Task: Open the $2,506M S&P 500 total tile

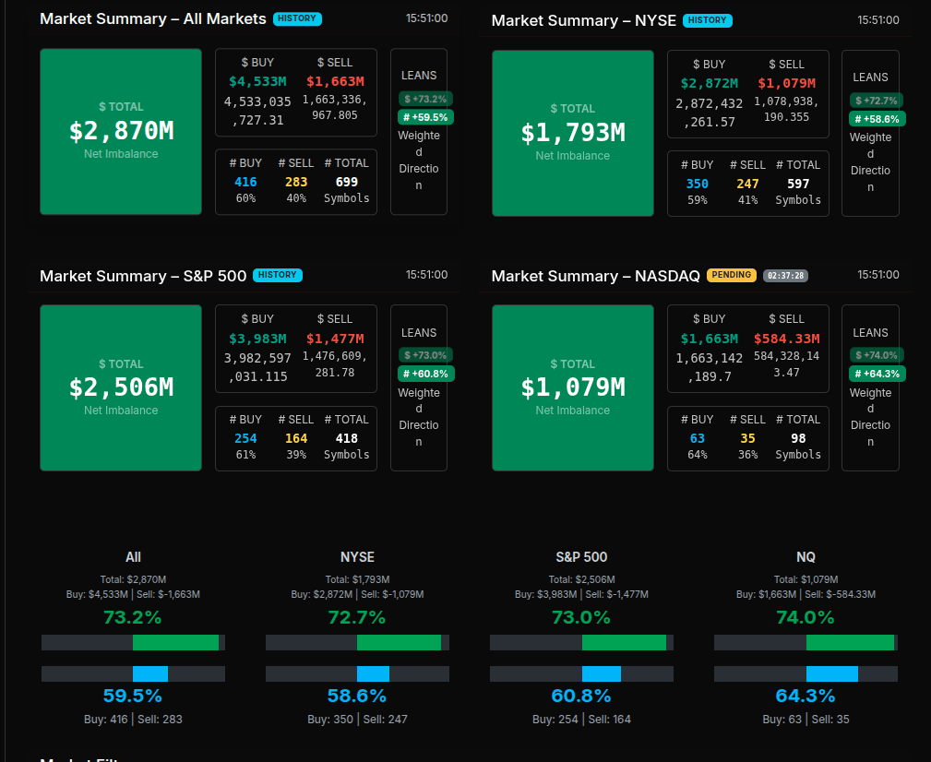Action: (121, 387)
